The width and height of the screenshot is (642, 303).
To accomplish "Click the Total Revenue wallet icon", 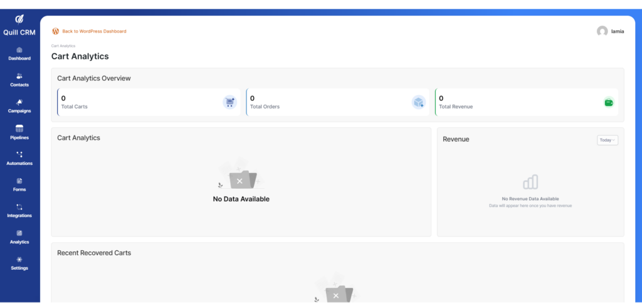I will click(x=608, y=102).
